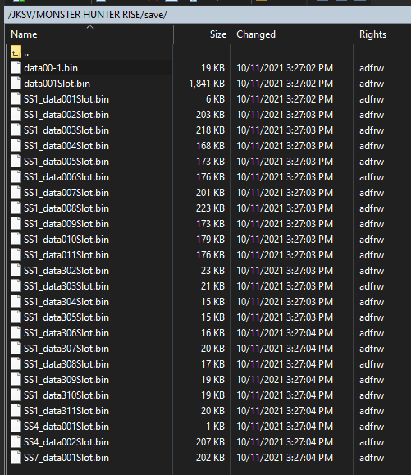Select SS1_data309Slot.bin in the list
Screen dimensions: 411x475
tap(66, 380)
